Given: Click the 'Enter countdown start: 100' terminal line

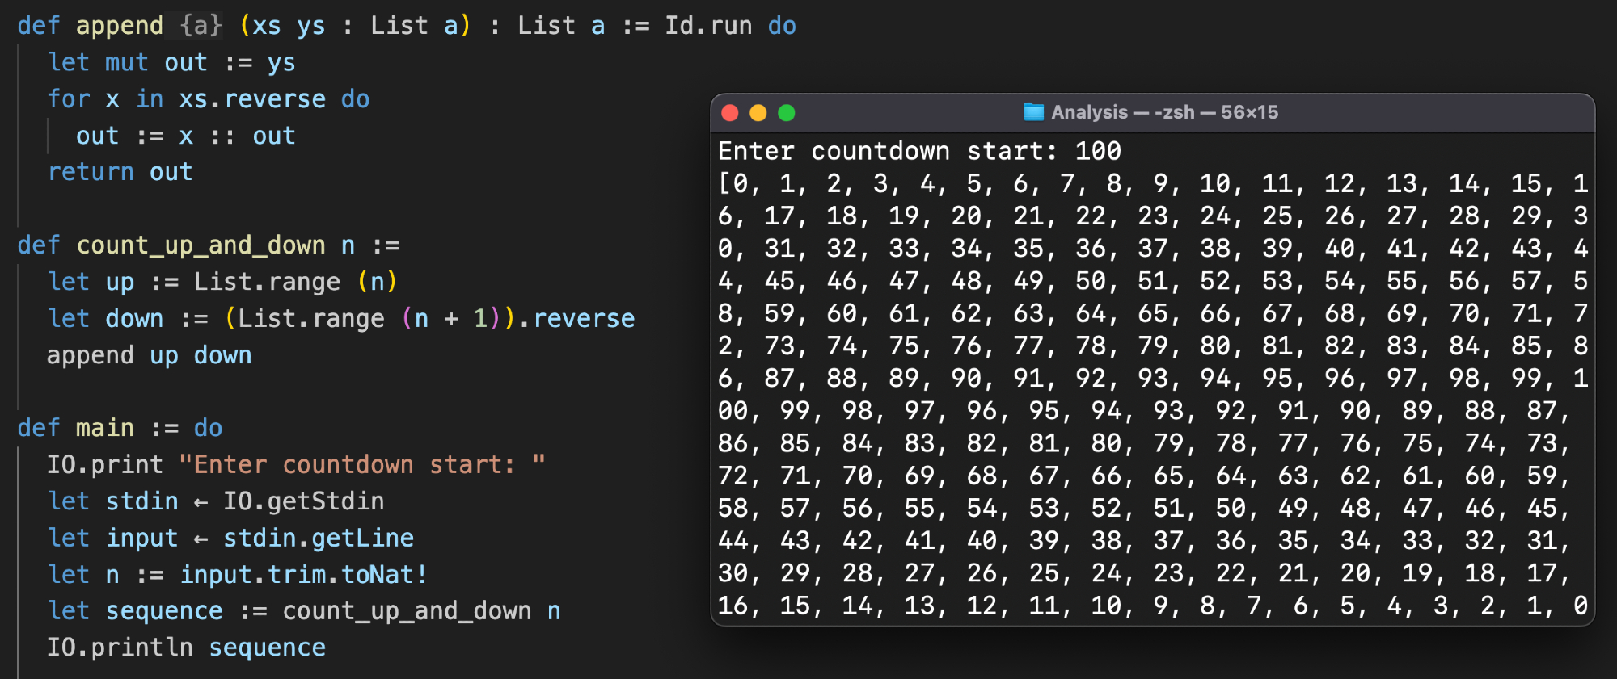Looking at the screenshot, I should pos(919,151).
